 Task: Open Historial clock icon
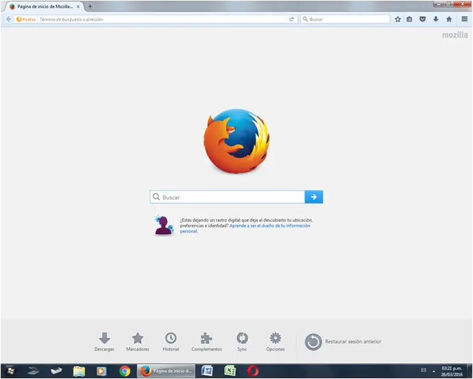click(171, 341)
